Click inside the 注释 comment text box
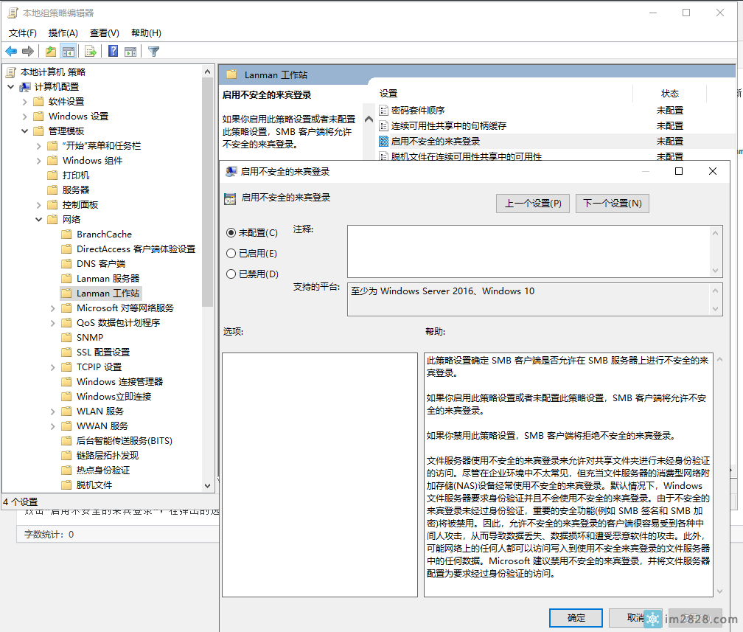 click(x=527, y=251)
